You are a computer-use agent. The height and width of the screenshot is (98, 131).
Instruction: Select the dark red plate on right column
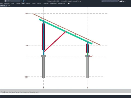89,48
